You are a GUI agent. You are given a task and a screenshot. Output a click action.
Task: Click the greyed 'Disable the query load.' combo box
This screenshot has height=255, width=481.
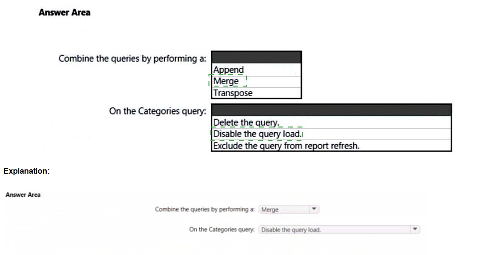[x=332, y=229]
